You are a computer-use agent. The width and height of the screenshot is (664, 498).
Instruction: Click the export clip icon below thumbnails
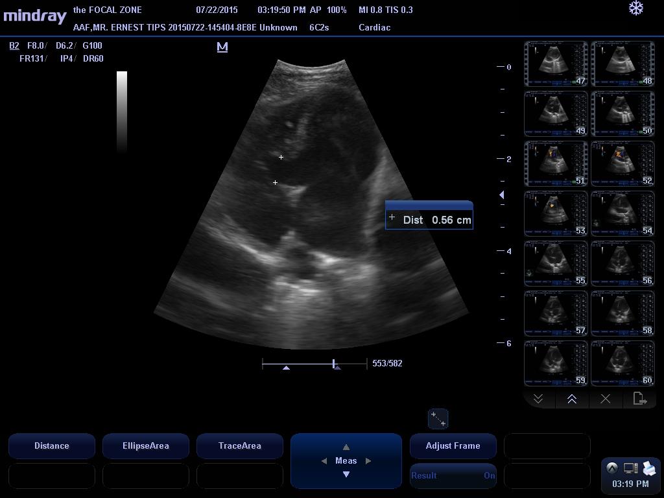coord(639,399)
